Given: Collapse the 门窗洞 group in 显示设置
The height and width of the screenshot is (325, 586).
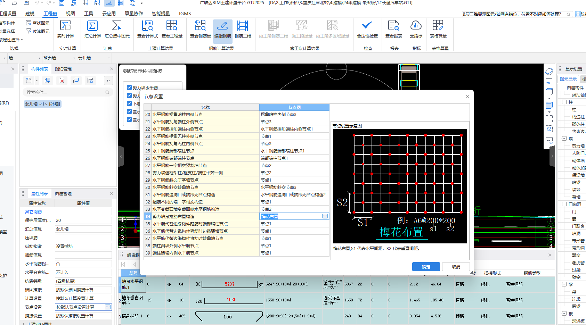Looking at the screenshot, I should (564, 204).
